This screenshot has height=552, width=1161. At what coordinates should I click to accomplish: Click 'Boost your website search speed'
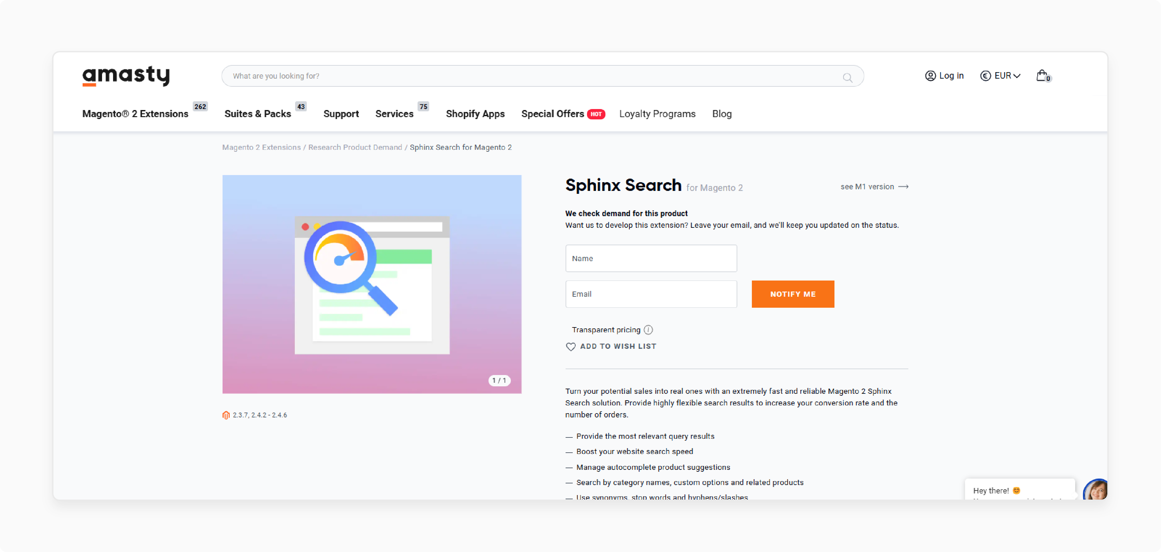tap(635, 451)
